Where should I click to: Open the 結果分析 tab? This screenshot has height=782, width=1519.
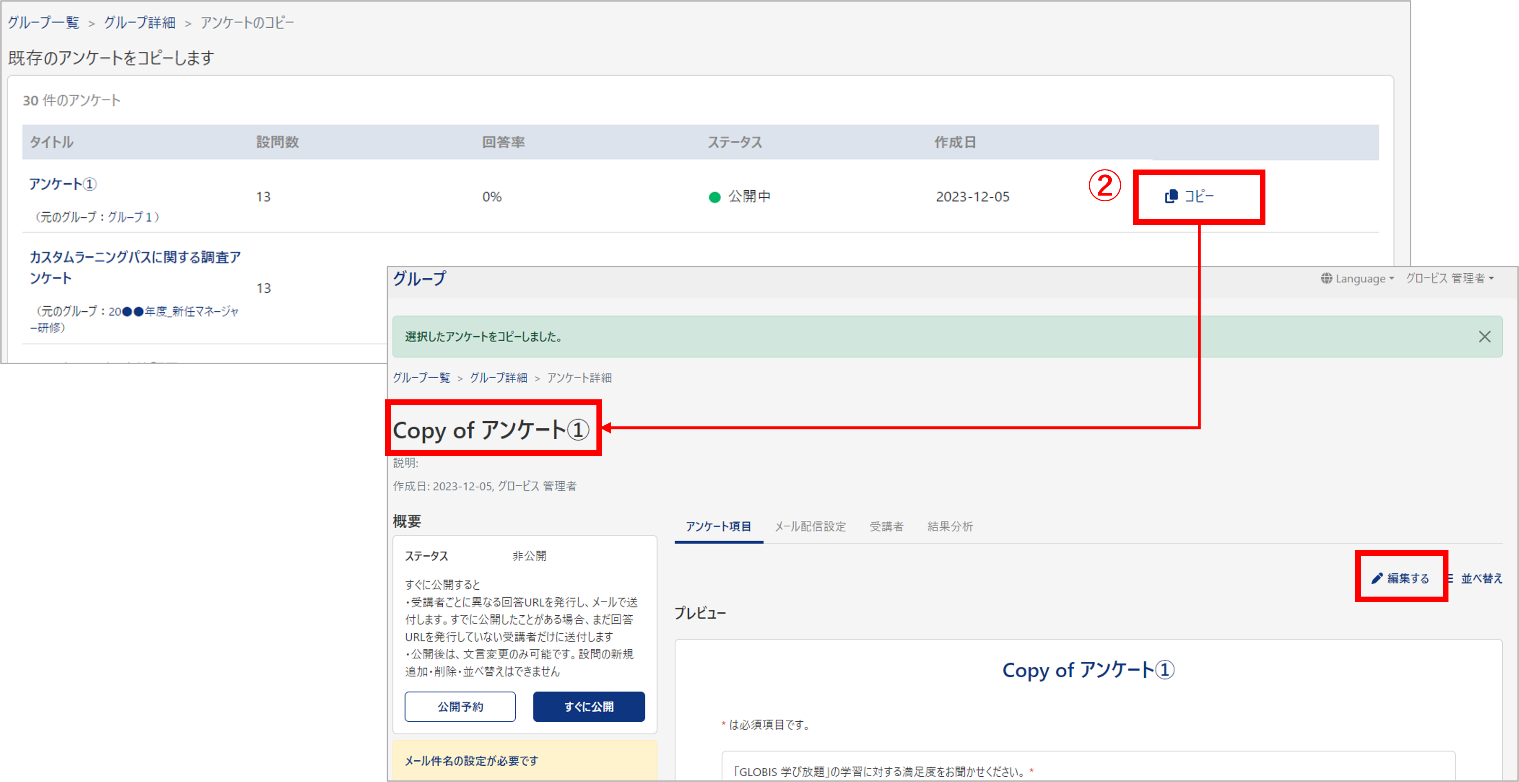[950, 526]
